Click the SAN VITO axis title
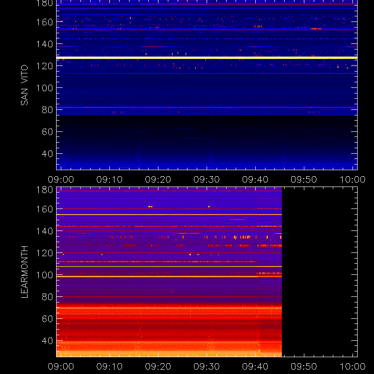The height and width of the screenshot is (374, 374). [24, 85]
